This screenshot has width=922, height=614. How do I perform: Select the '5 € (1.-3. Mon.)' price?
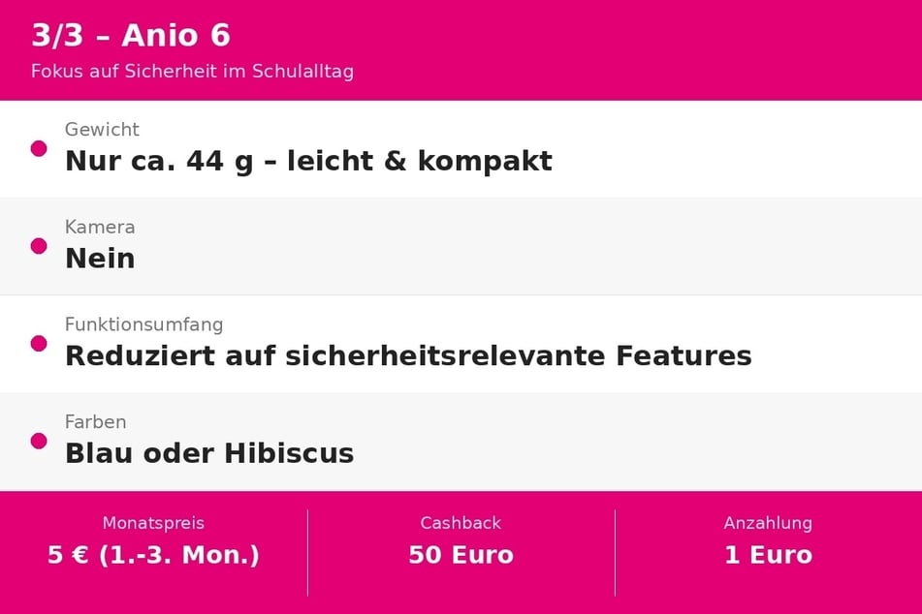coord(153,555)
